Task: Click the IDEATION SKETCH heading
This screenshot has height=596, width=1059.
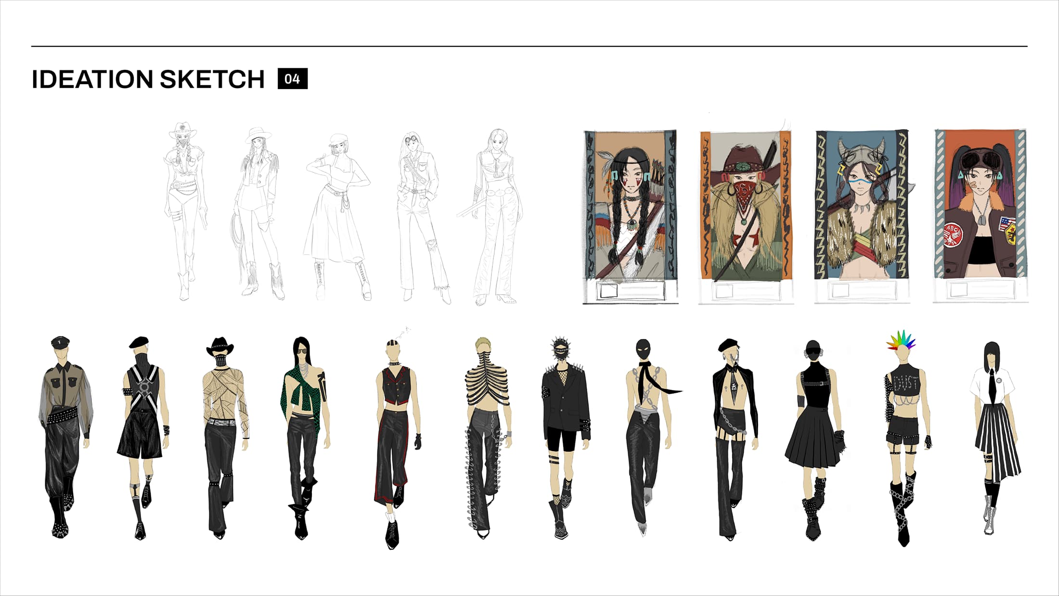Action: (148, 79)
